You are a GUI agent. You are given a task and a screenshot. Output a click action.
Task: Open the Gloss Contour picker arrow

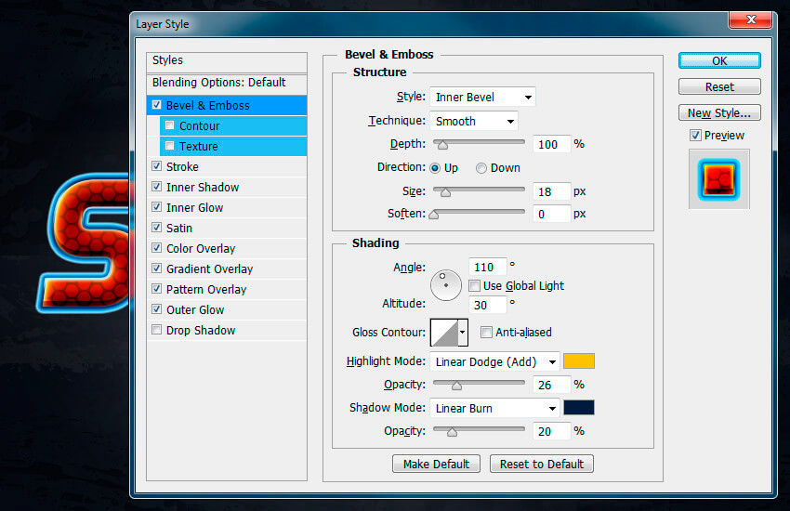463,332
